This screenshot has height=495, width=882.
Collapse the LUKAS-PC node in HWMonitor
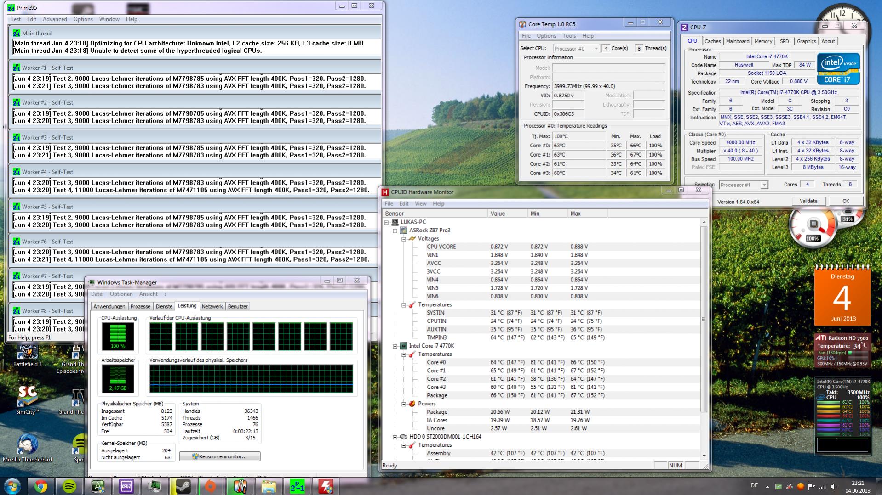[x=387, y=222]
